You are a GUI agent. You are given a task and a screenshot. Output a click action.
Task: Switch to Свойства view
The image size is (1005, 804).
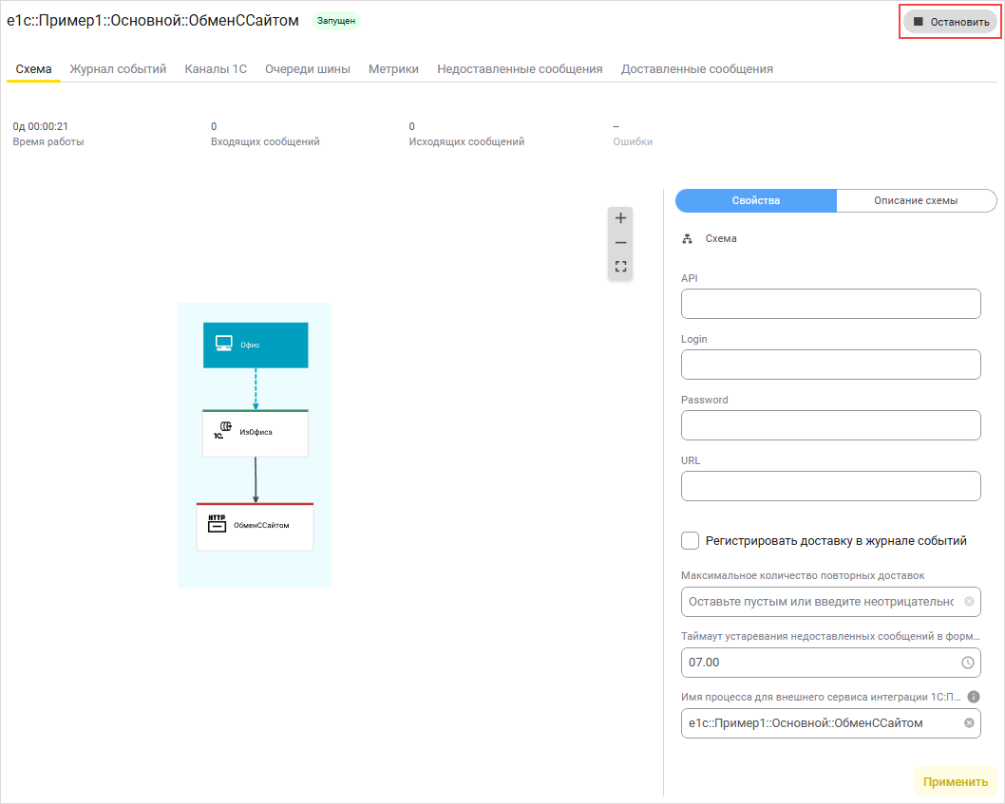pyautogui.click(x=756, y=200)
